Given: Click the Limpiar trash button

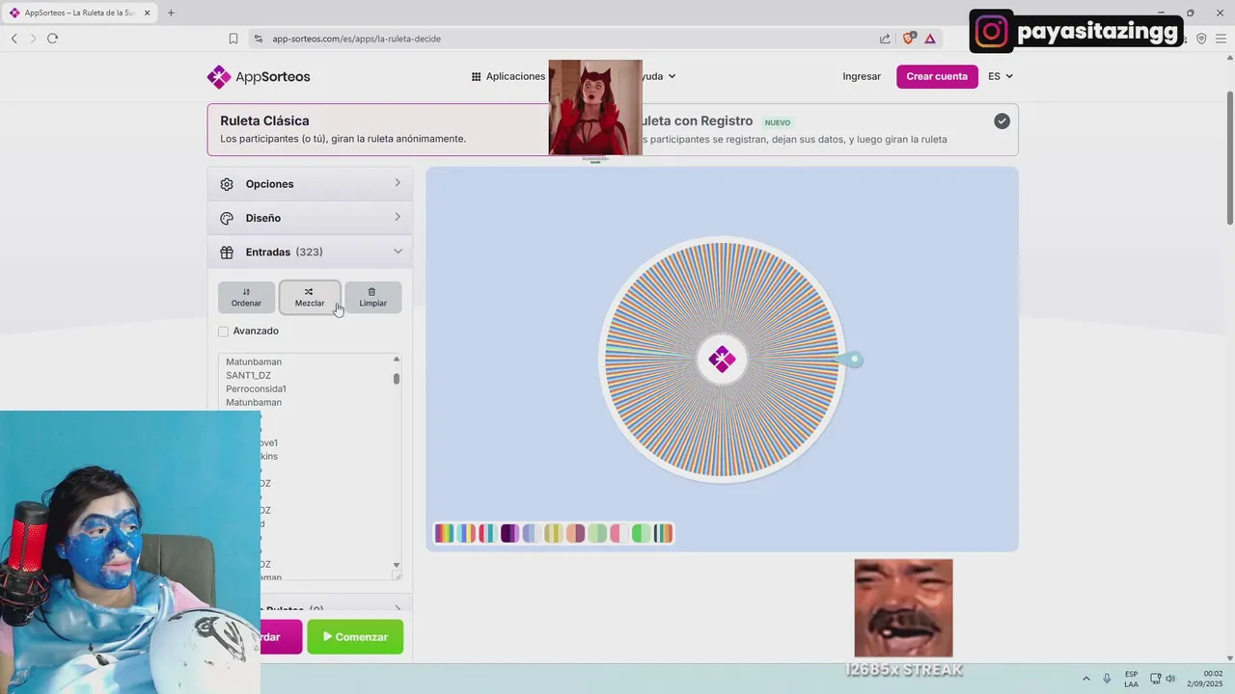Looking at the screenshot, I should [372, 297].
